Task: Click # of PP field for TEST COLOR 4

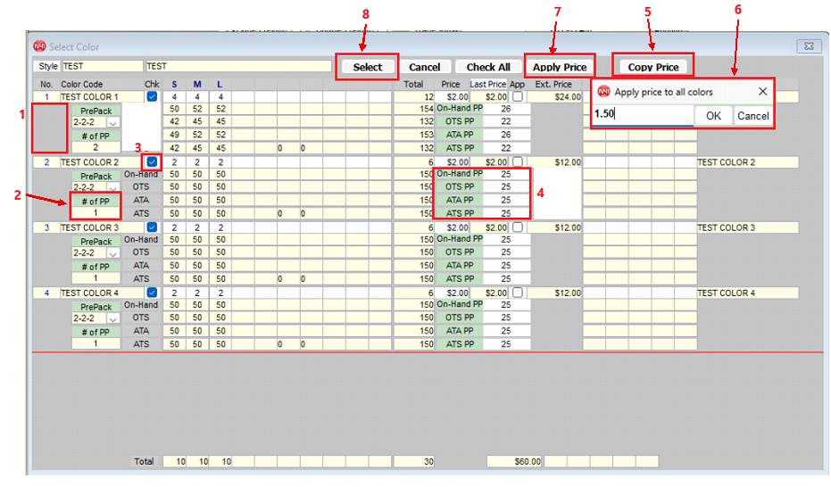Action: click(96, 343)
